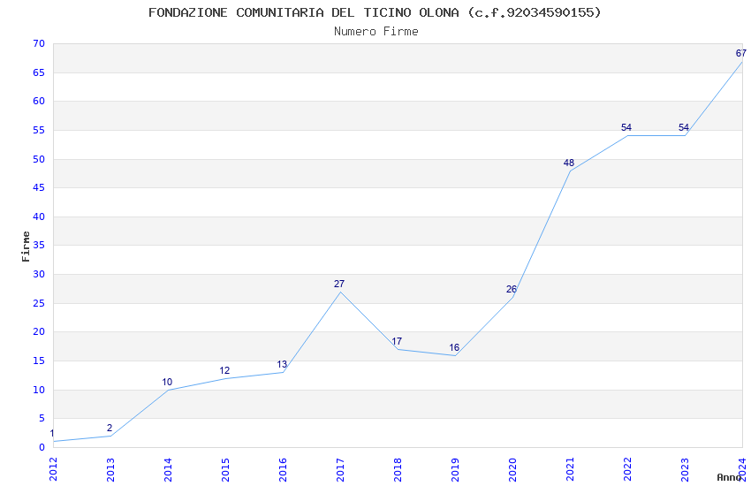The width and height of the screenshot is (751, 486).
Task: Click the y-axis tick value 70
Action: tap(39, 43)
